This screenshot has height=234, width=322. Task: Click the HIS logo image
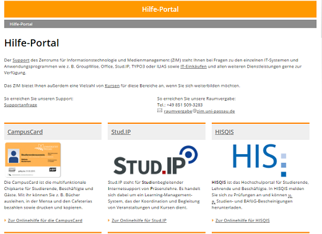259,160
